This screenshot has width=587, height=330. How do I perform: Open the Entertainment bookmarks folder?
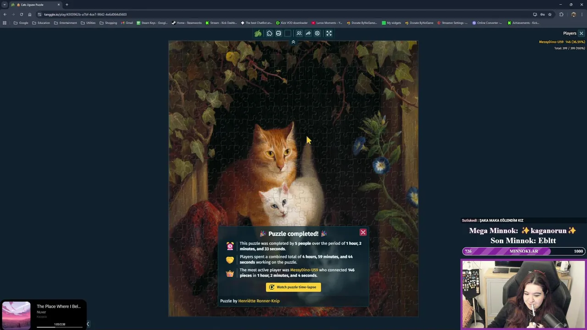point(66,23)
